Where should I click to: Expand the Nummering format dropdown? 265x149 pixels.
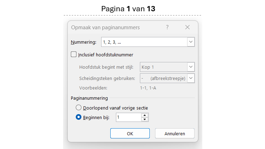[191, 42]
